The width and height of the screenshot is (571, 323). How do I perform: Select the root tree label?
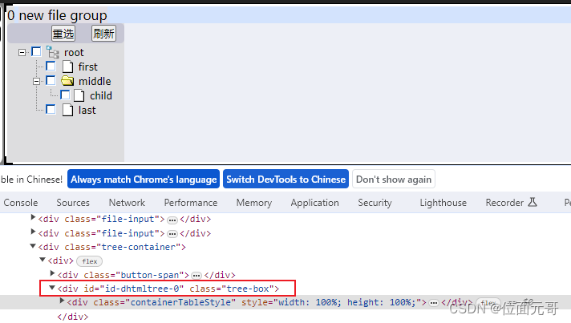[74, 53]
